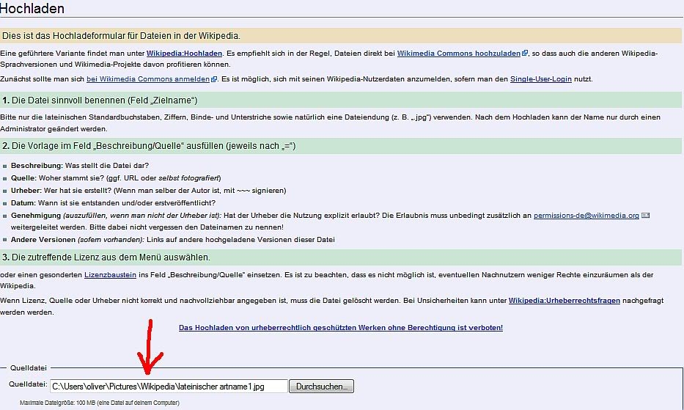Open the Lizenzbaustein link
The height and width of the screenshot is (410, 684).
click(x=110, y=274)
